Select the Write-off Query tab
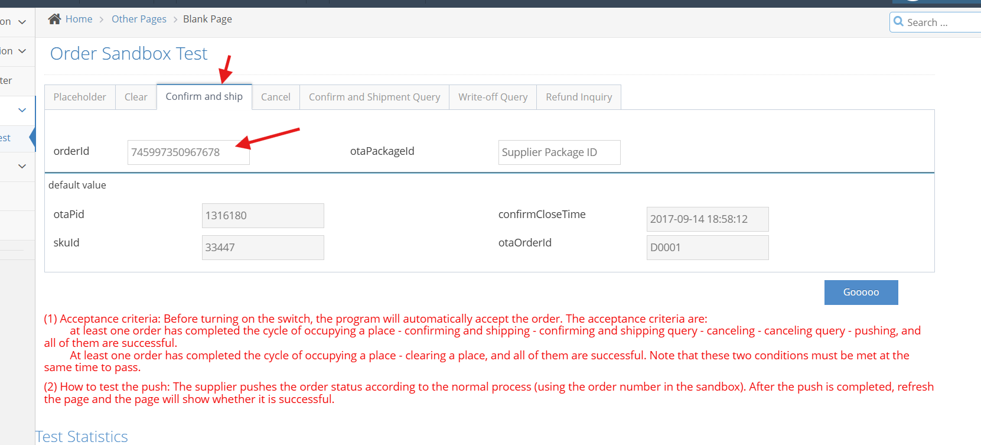The width and height of the screenshot is (981, 445). point(493,97)
